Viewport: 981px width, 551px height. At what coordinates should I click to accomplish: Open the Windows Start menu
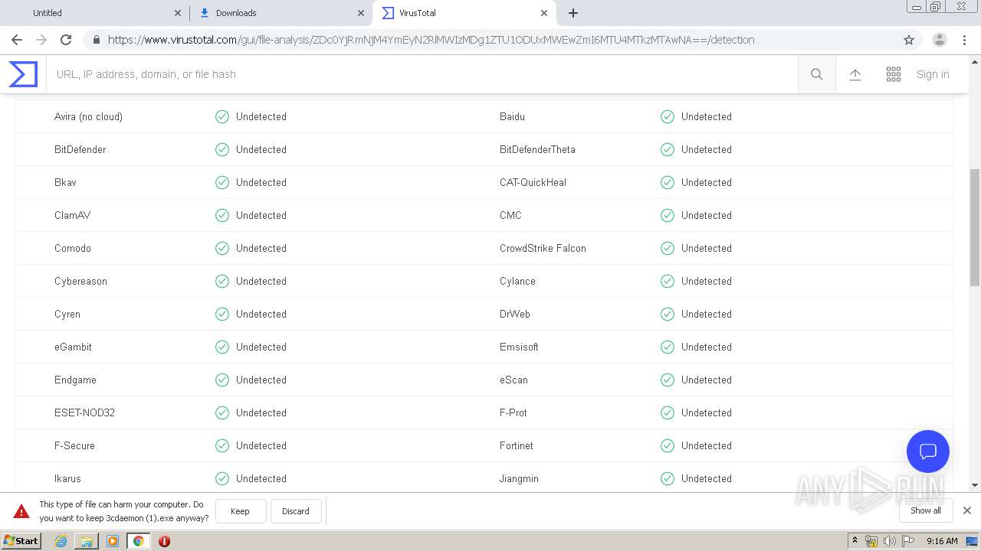click(x=21, y=541)
